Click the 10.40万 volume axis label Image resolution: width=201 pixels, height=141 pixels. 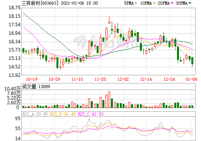[x=12, y=89]
